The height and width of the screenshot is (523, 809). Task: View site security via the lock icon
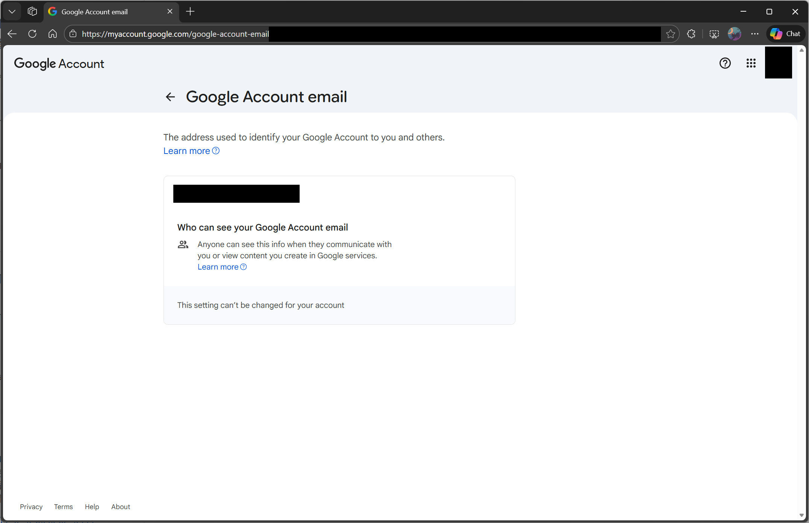point(73,34)
